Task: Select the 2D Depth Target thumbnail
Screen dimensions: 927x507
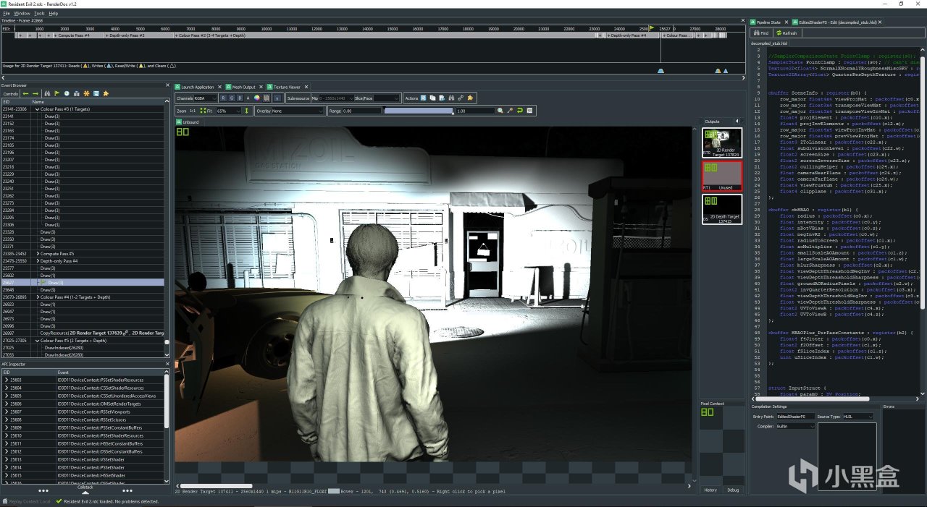Action: tap(722, 209)
